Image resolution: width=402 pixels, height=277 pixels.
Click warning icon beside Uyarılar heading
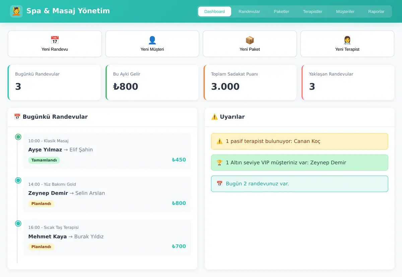[x=214, y=117]
